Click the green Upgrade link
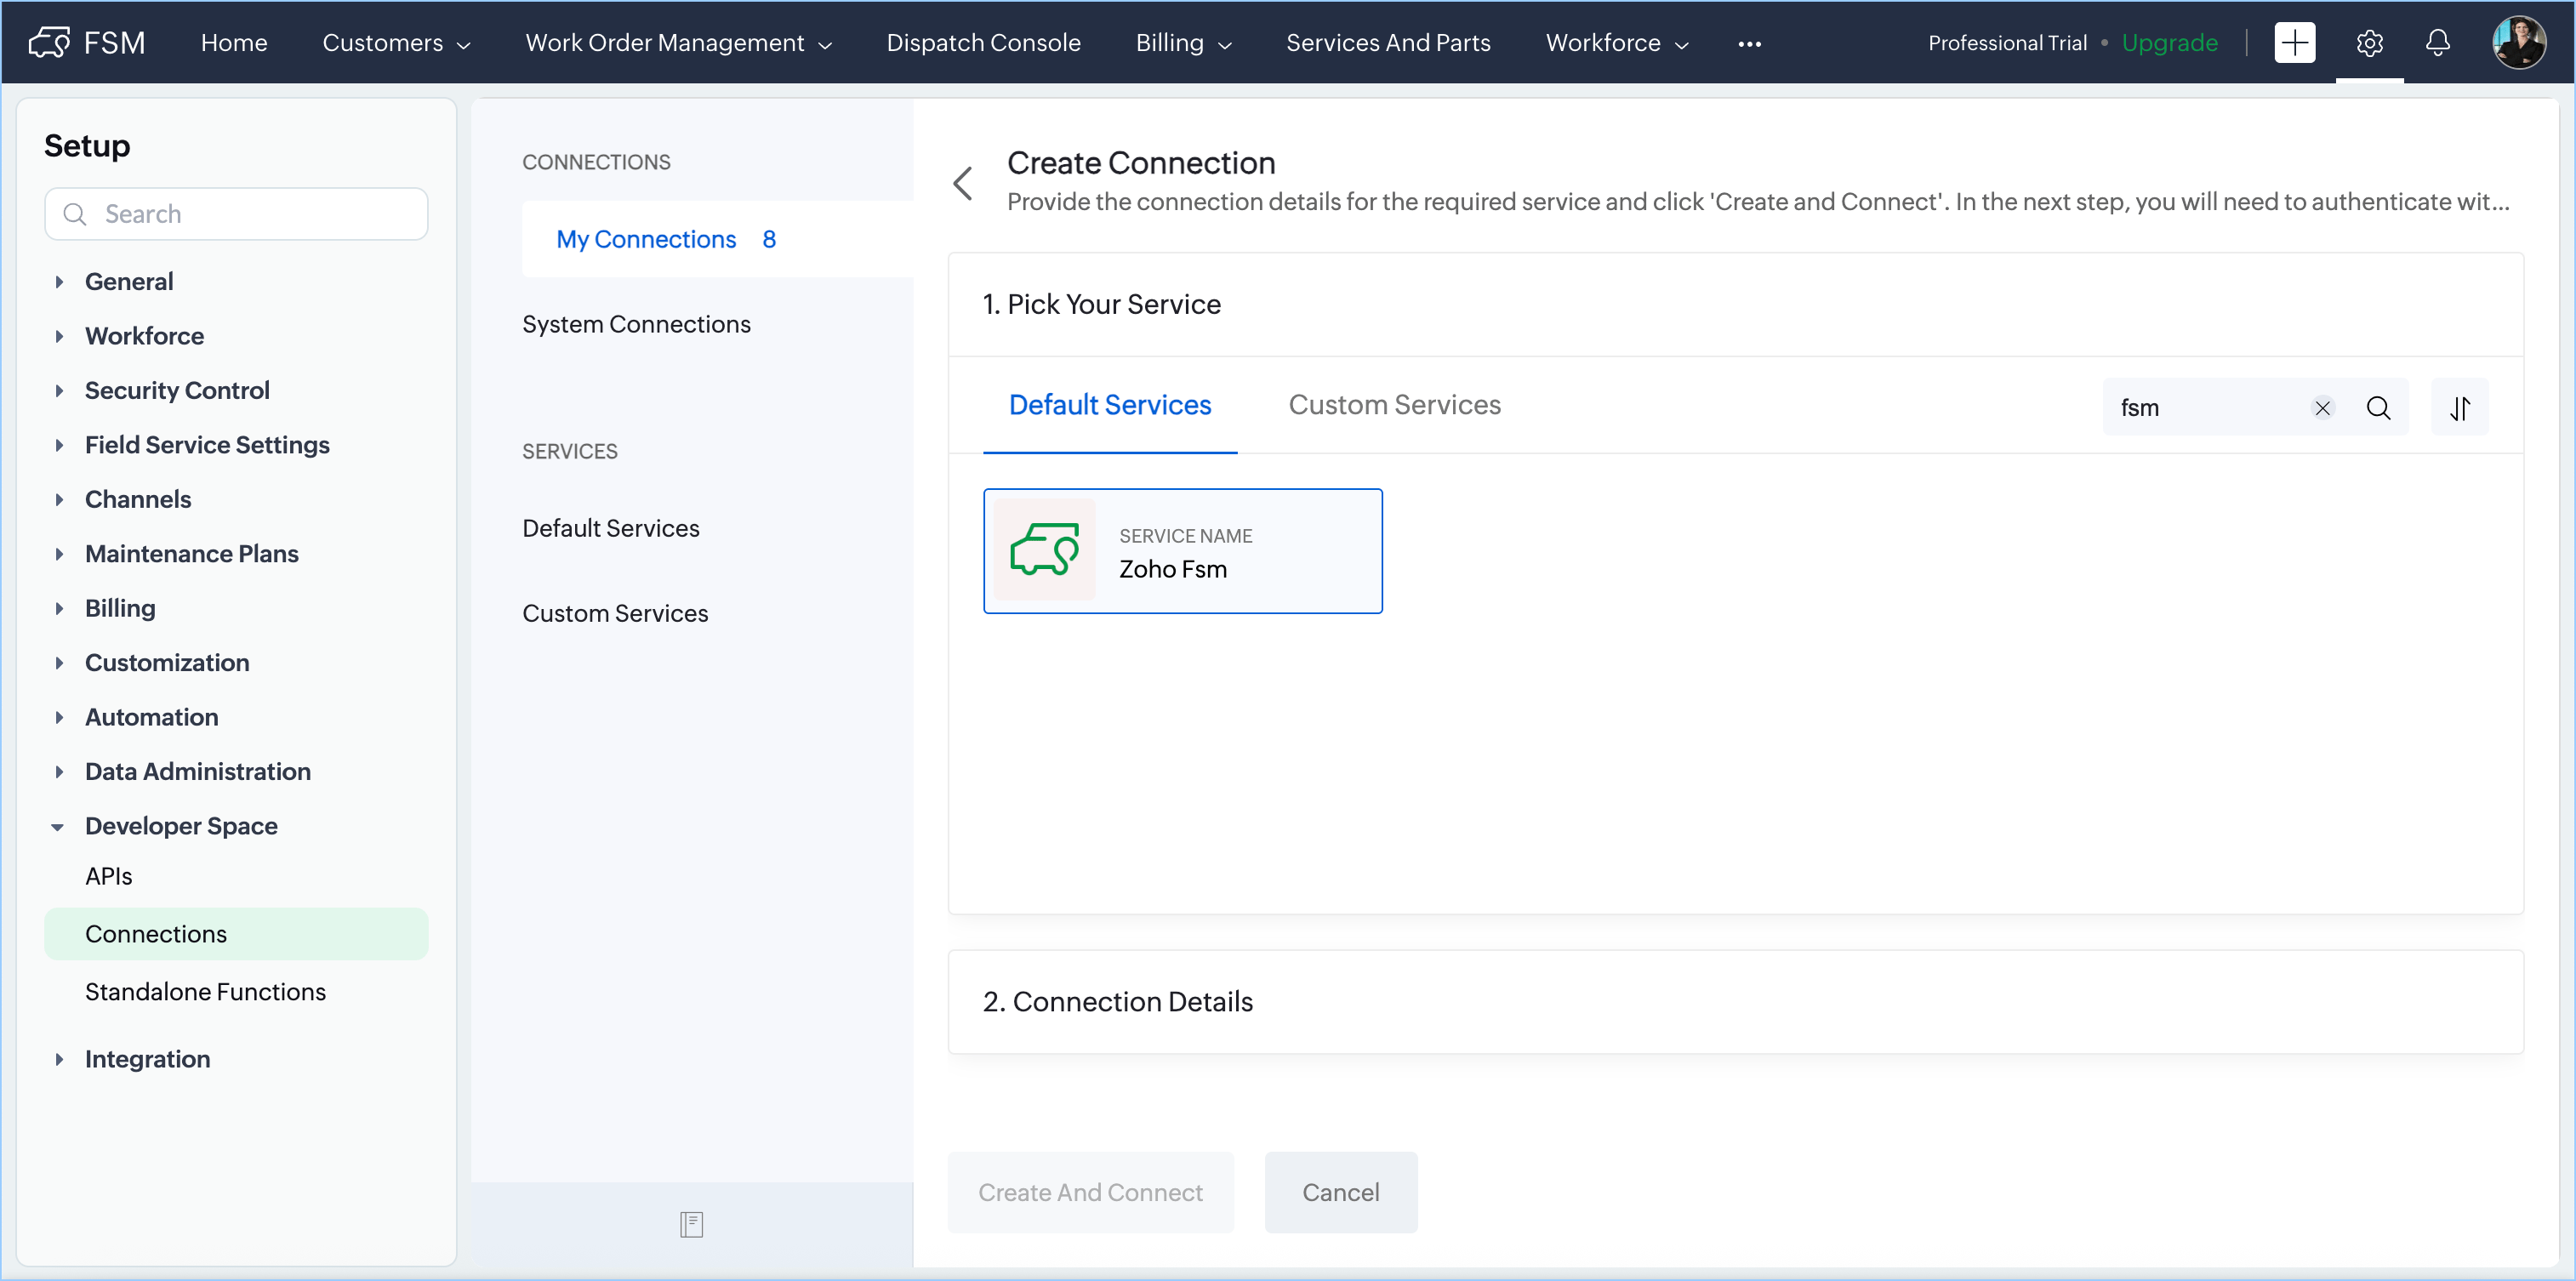 2169,43
